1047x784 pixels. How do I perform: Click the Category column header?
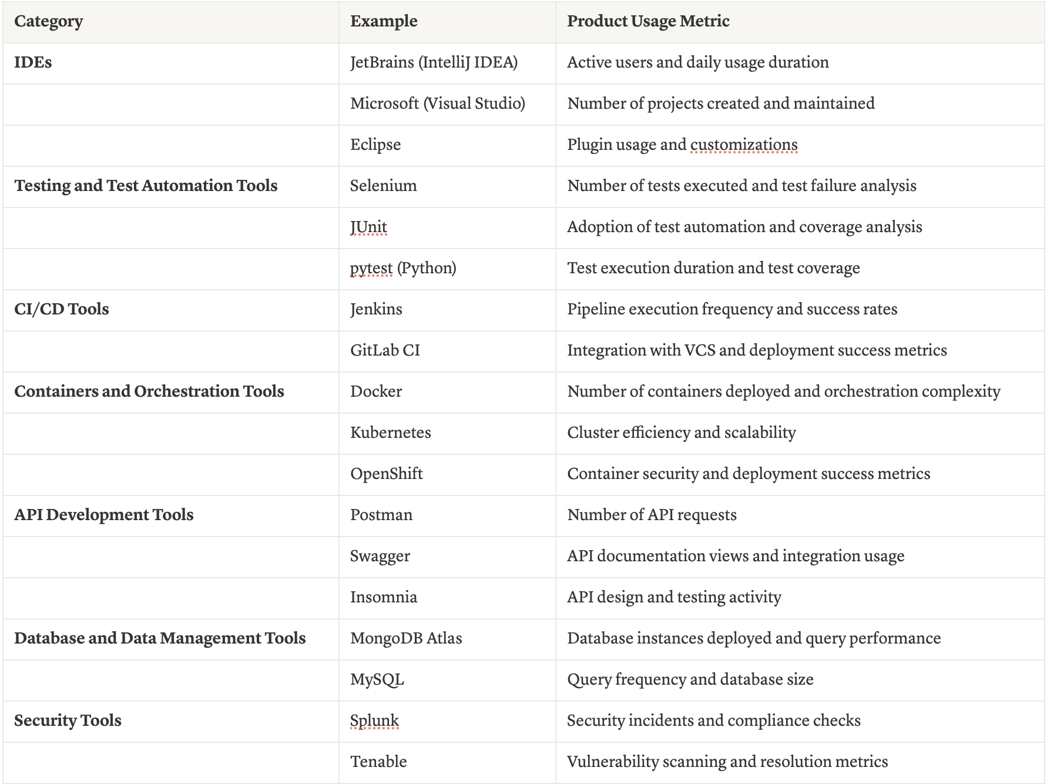[49, 22]
